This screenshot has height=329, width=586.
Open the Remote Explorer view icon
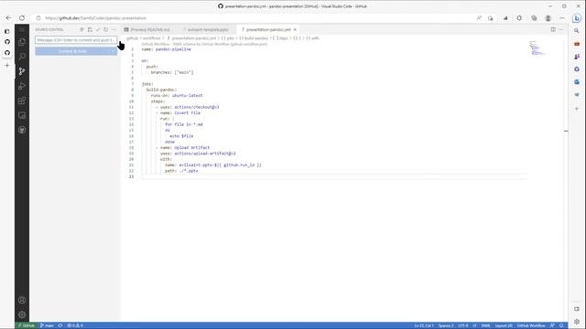(22, 115)
